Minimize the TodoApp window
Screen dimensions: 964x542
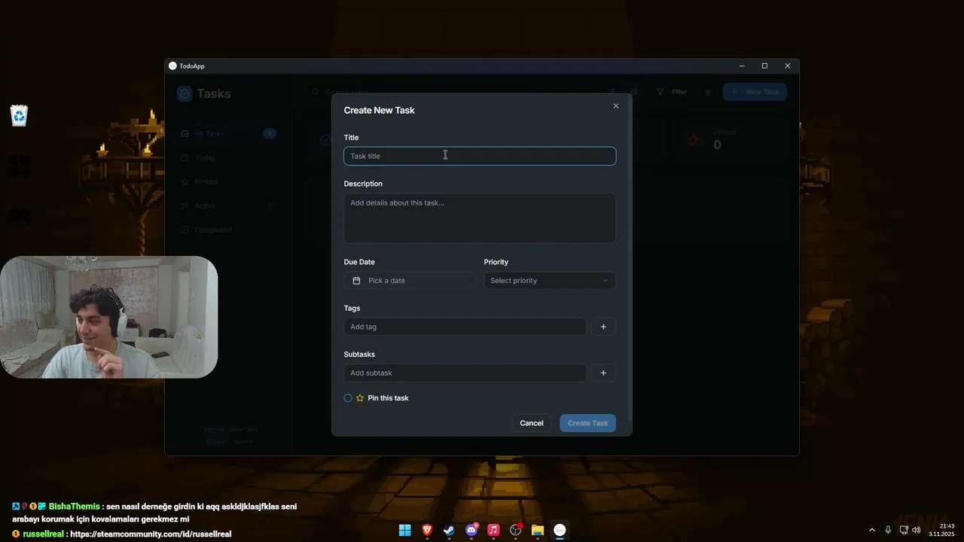click(742, 66)
